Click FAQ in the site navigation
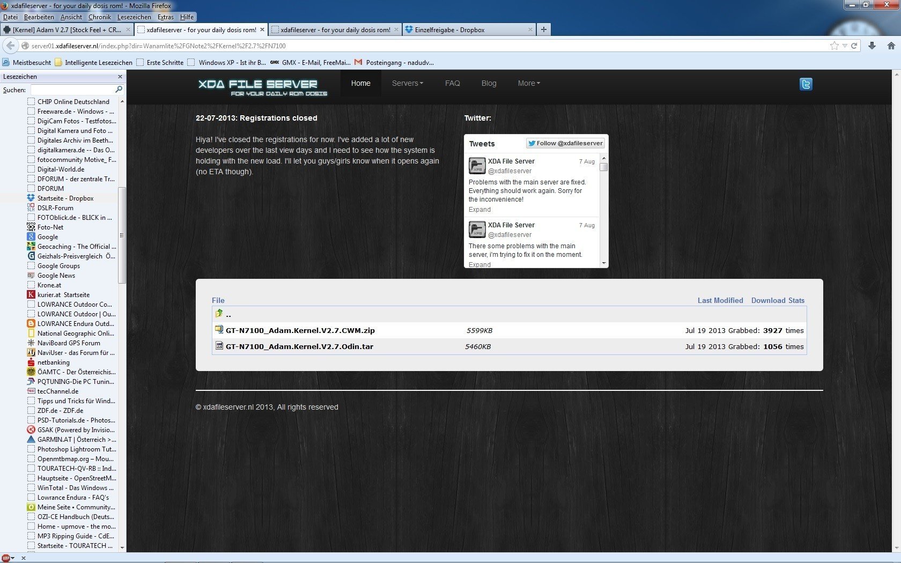This screenshot has width=901, height=563. click(453, 83)
